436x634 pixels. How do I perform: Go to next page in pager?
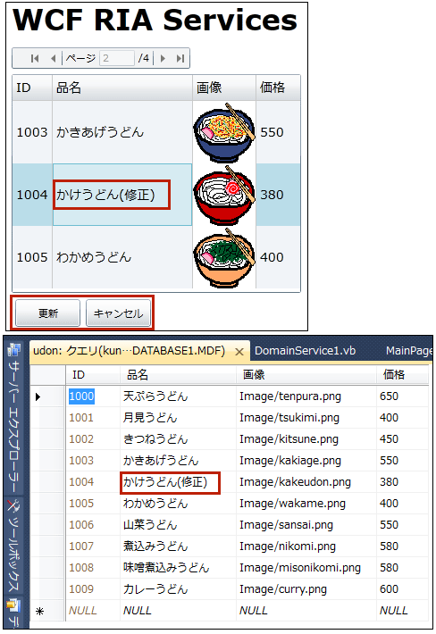(x=163, y=59)
